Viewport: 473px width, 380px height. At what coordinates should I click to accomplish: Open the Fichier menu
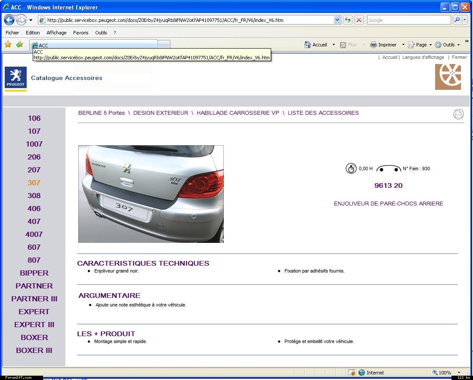12,33
